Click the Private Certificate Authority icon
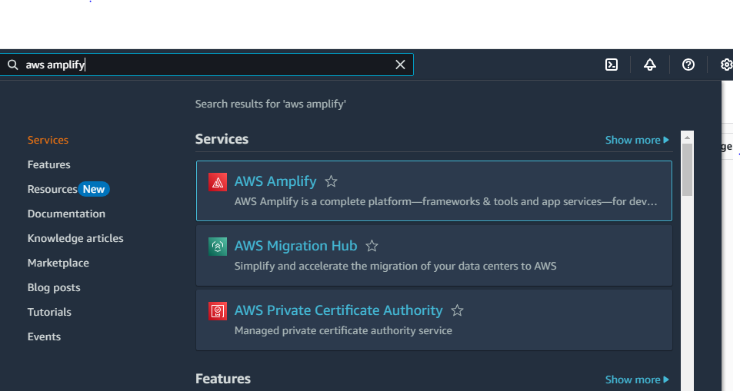 tap(218, 311)
